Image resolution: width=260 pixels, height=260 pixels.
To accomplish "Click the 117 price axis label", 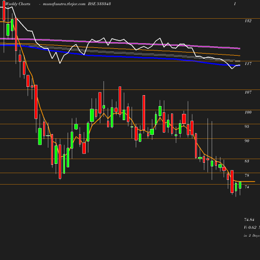I will pyautogui.click(x=248, y=63).
